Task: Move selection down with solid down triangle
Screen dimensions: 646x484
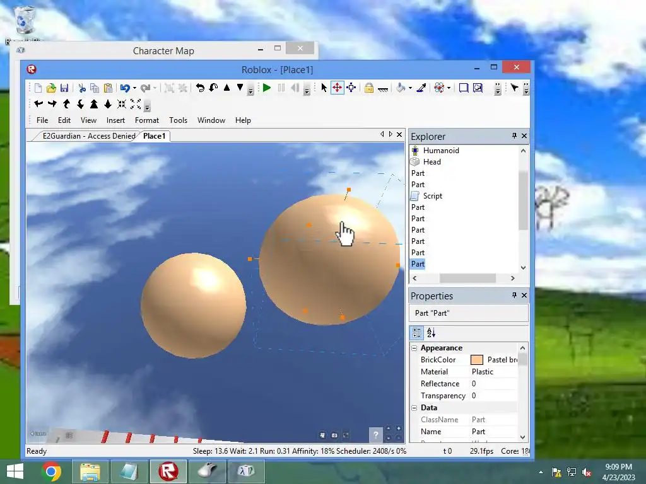Action: click(x=240, y=87)
